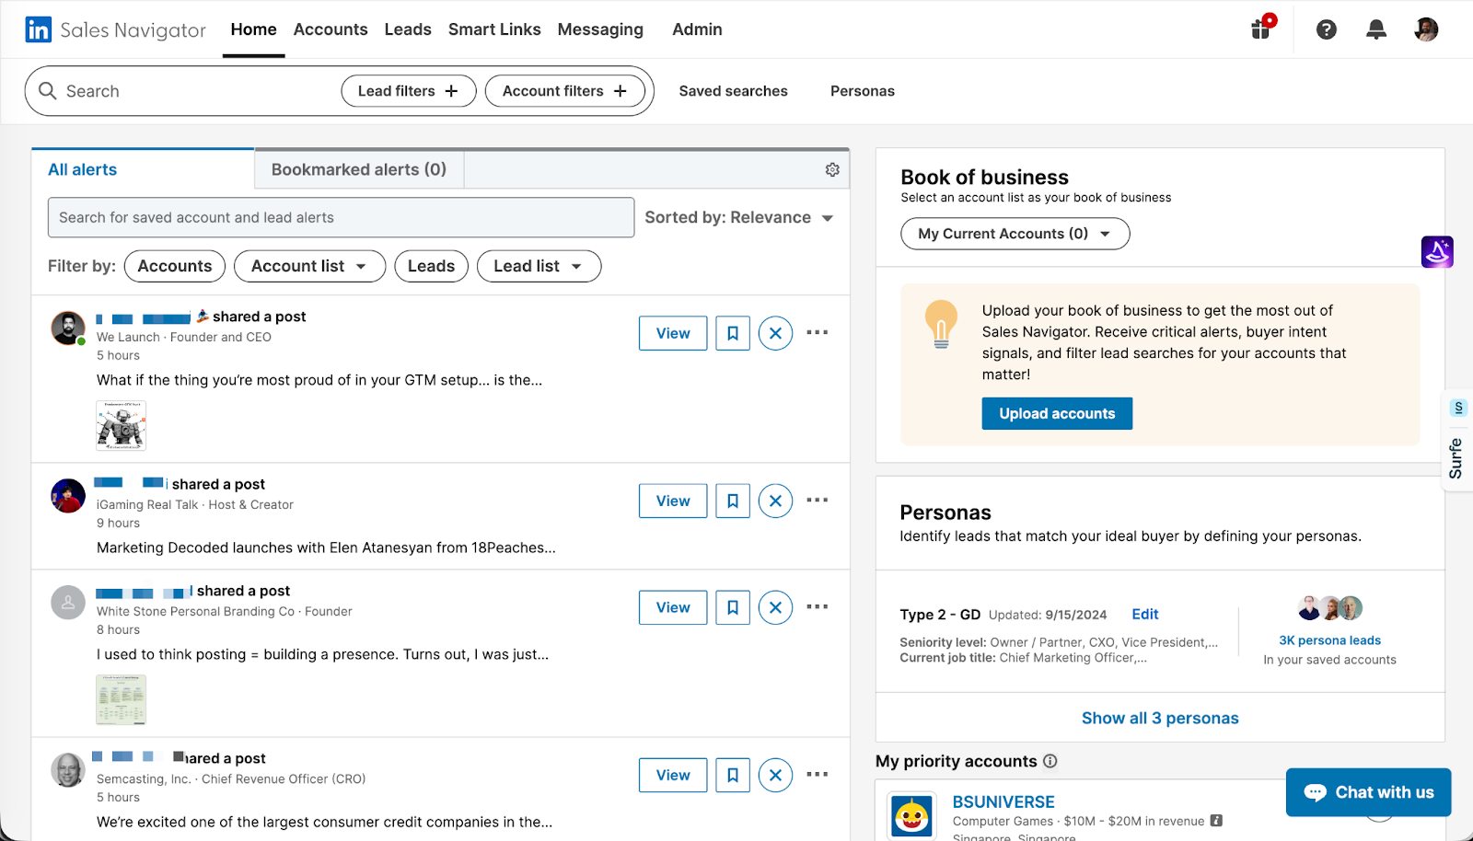
Task: Switch to the All alerts tab
Action: coord(143,169)
